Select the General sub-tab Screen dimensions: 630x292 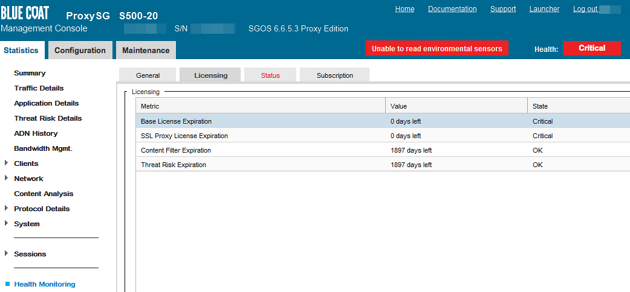(148, 75)
